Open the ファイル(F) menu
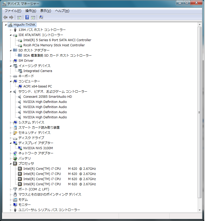Image resolution: width=222 pixels, height=221 pixels. click(x=13, y=11)
